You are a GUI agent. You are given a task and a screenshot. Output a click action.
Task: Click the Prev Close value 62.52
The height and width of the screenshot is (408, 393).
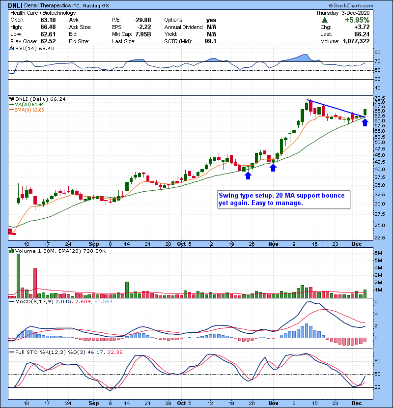coord(48,41)
